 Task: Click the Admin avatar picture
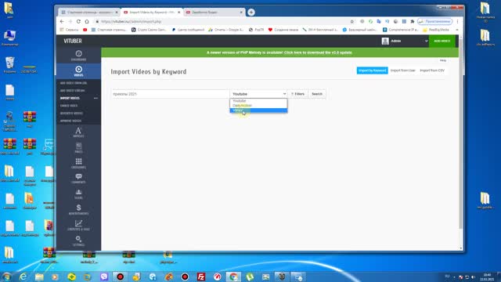point(385,41)
